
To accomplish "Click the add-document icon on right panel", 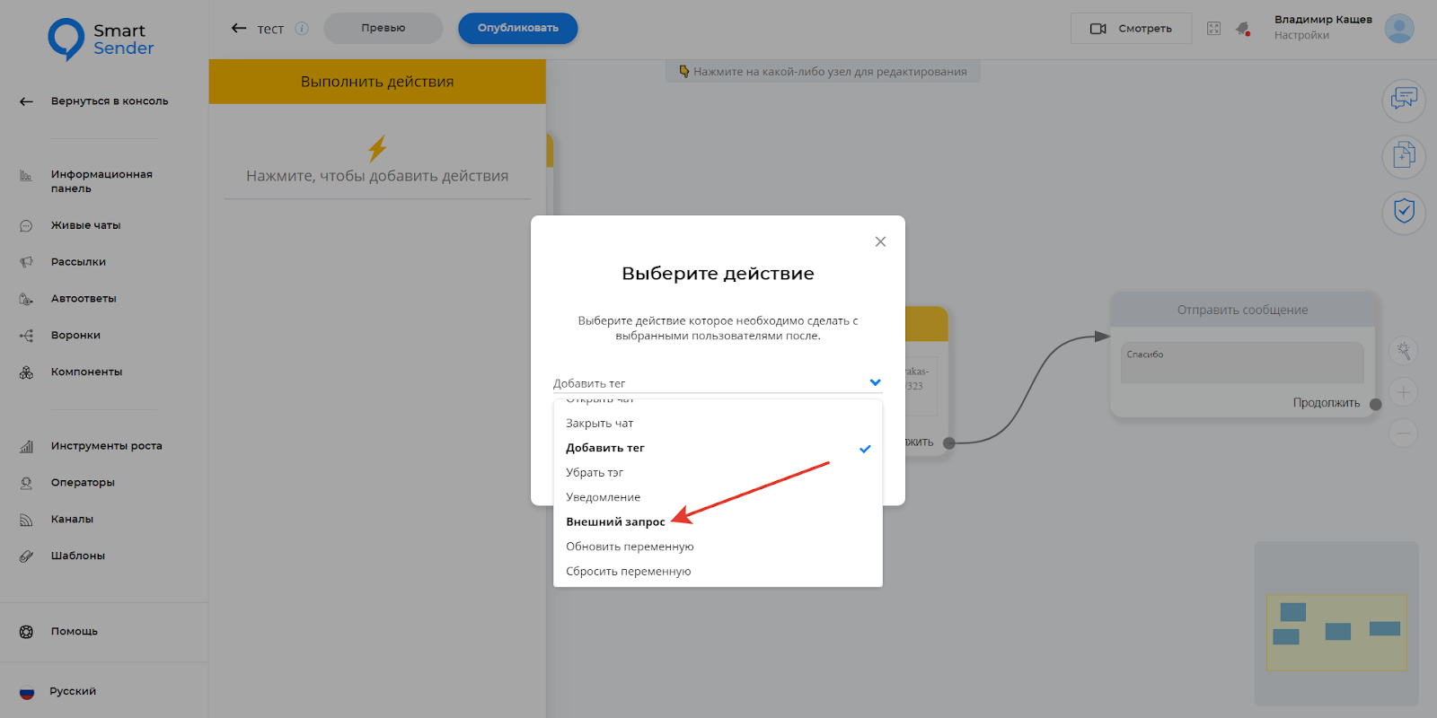I will (x=1403, y=155).
